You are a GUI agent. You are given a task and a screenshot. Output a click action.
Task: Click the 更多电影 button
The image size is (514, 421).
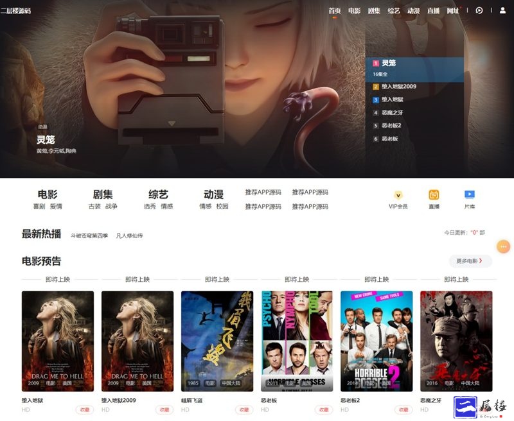point(470,261)
